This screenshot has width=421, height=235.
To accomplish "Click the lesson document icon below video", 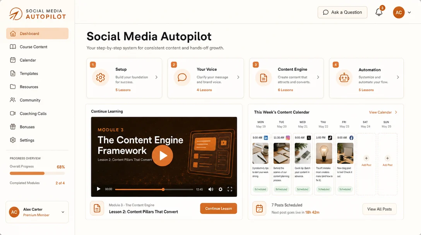I will [97, 208].
